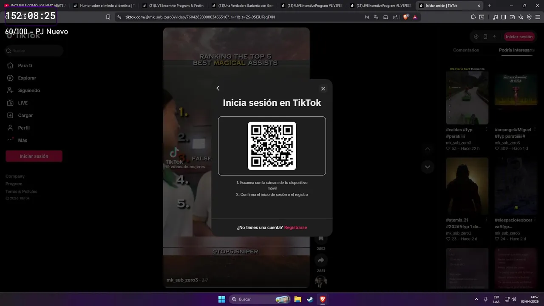This screenshot has width=544, height=306.
Task: Open the #atemis_21 video thumbnail
Action: coord(467,186)
